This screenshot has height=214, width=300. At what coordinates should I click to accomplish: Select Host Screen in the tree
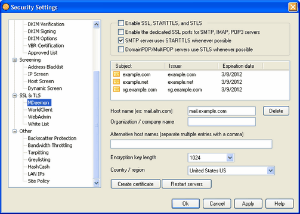pos(41,81)
